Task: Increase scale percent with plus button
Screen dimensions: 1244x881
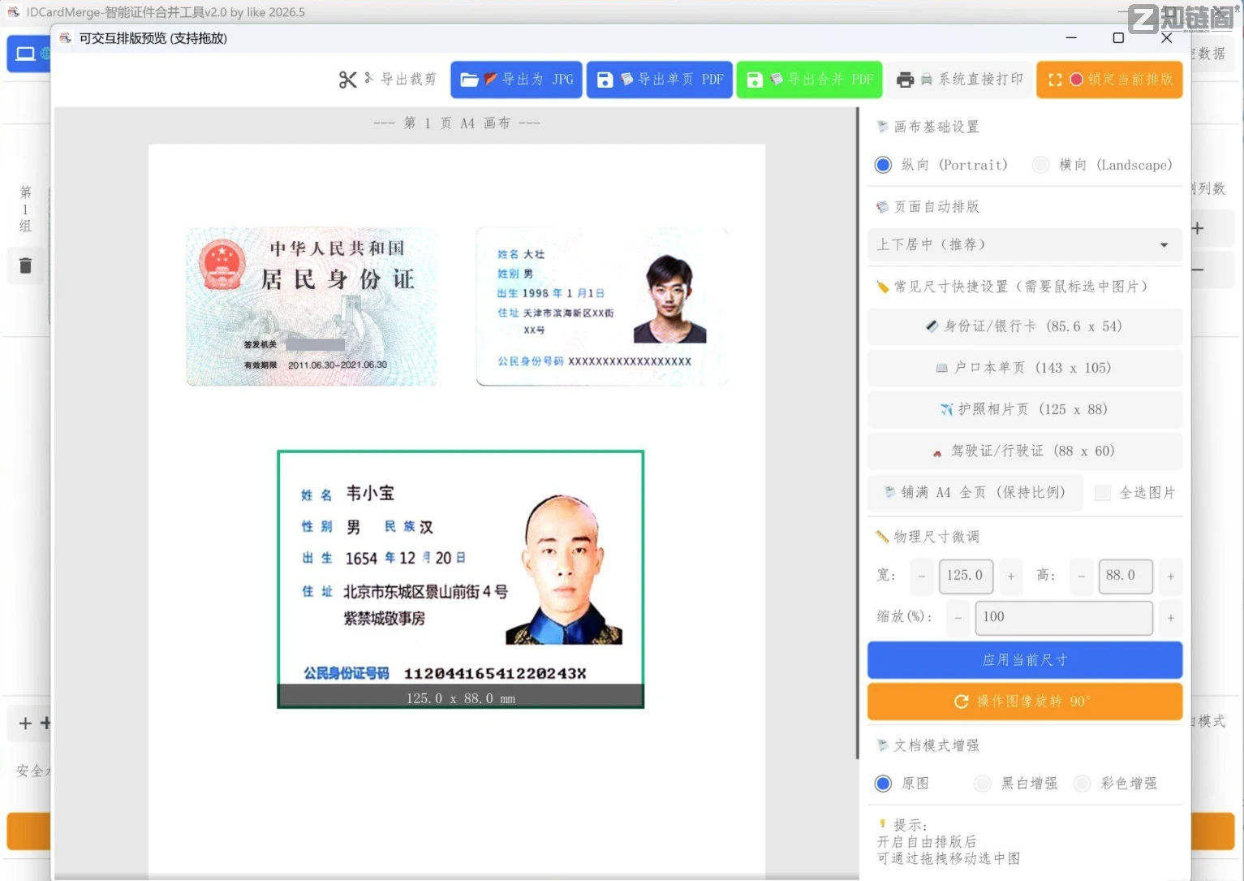Action: click(x=1171, y=618)
